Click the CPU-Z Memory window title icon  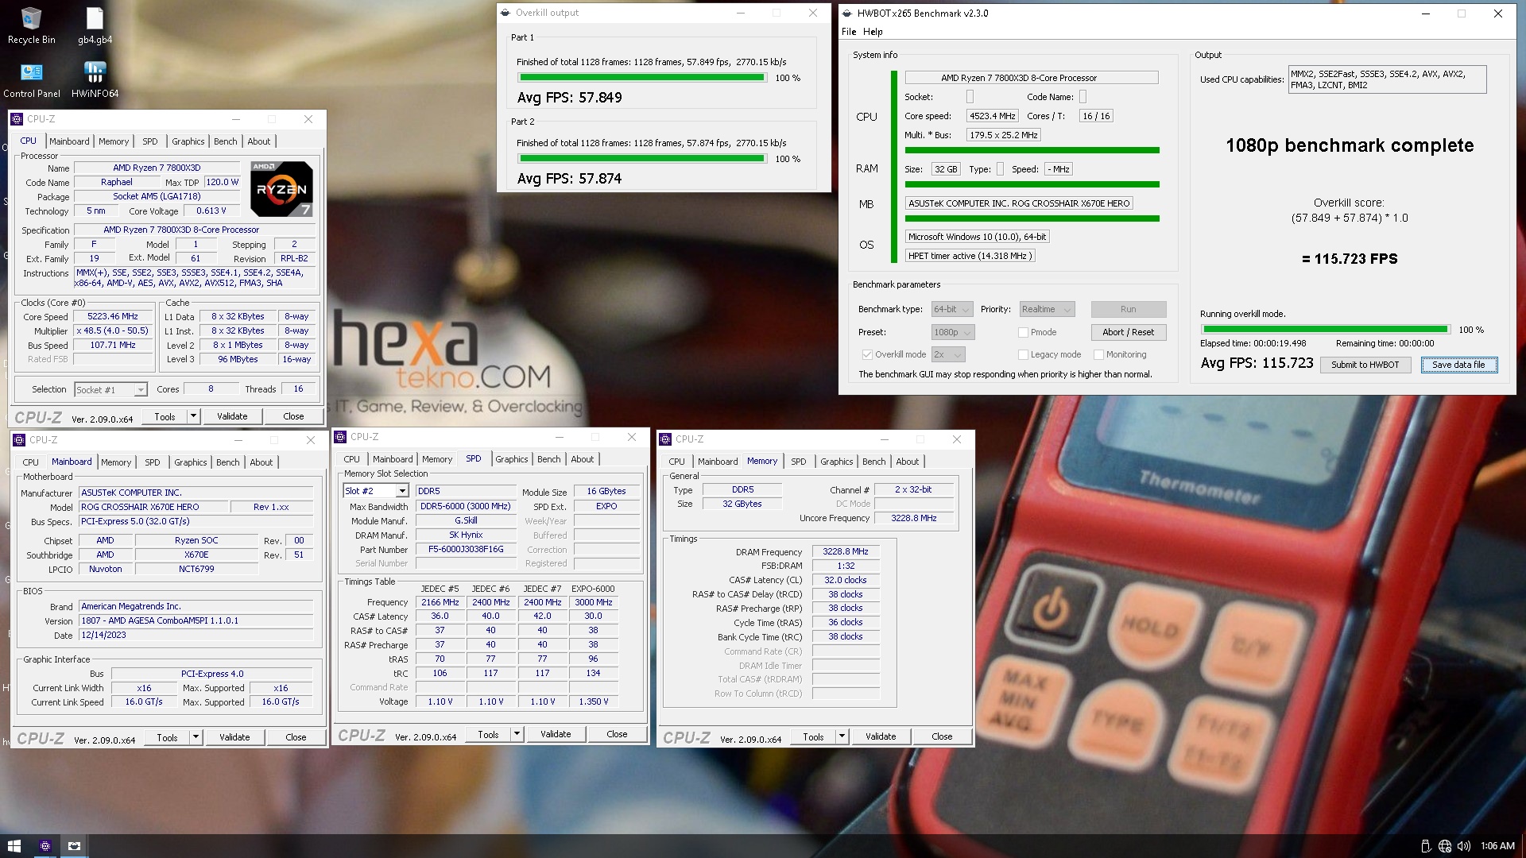coord(665,439)
